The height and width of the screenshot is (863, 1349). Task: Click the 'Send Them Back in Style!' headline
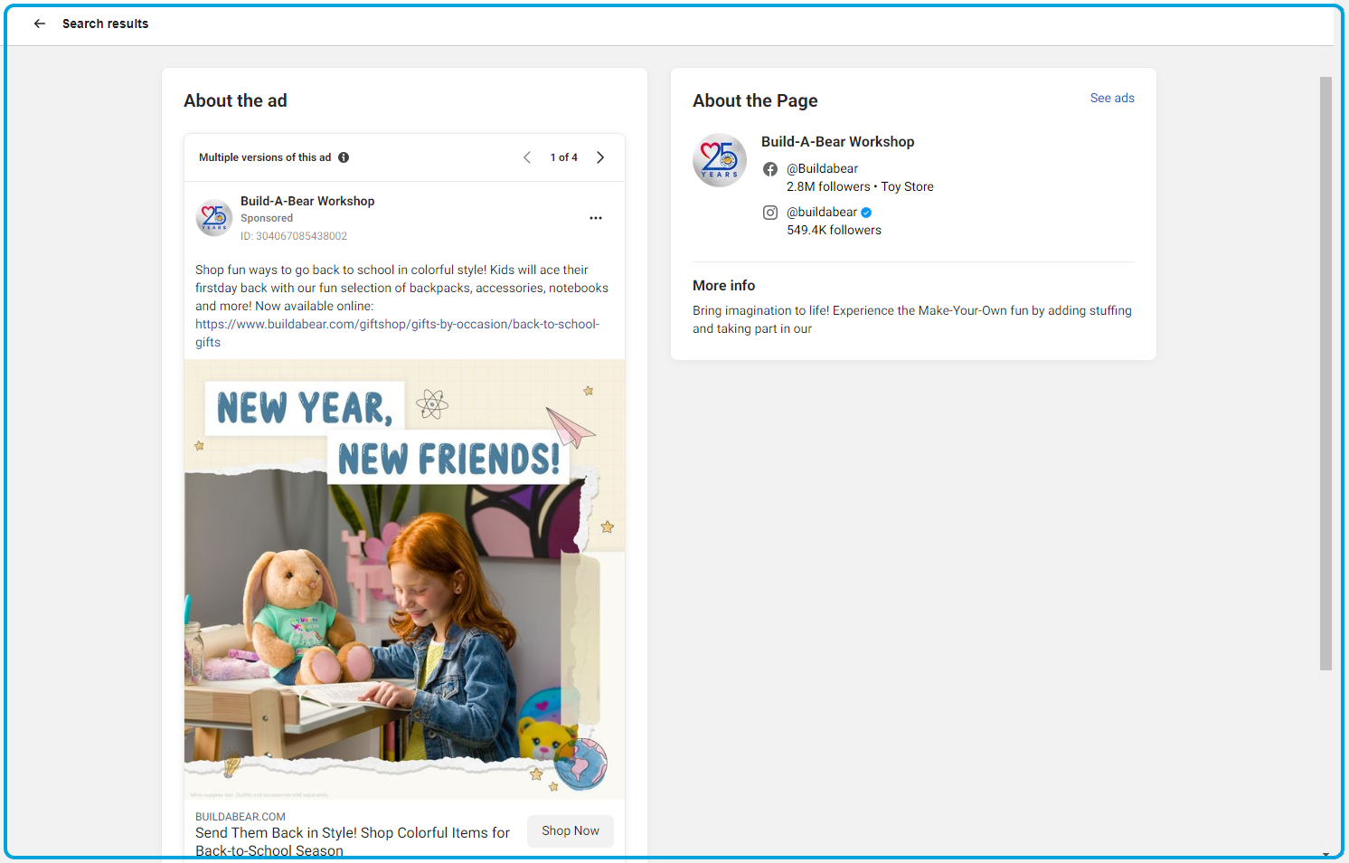coord(353,842)
